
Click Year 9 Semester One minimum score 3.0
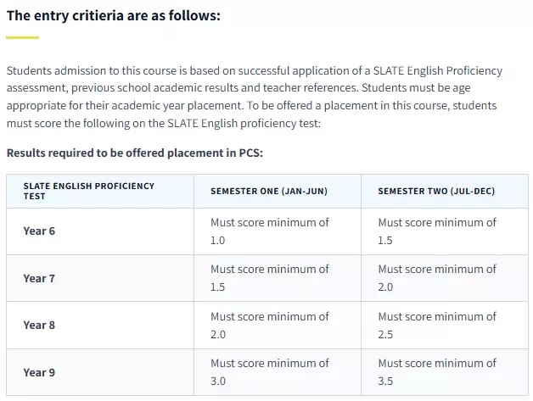(270, 372)
